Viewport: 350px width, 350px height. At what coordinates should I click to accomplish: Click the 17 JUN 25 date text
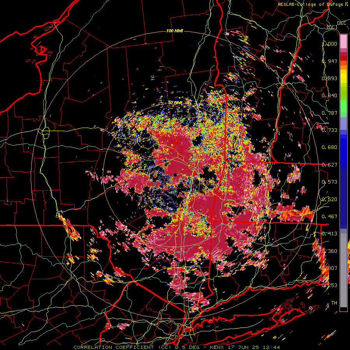point(243,347)
